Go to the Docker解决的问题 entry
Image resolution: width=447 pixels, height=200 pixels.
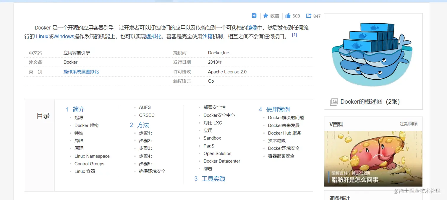click(286, 117)
